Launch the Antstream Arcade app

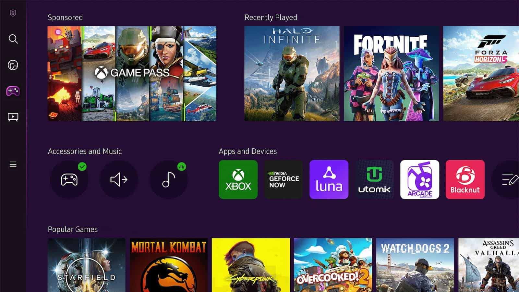point(420,179)
